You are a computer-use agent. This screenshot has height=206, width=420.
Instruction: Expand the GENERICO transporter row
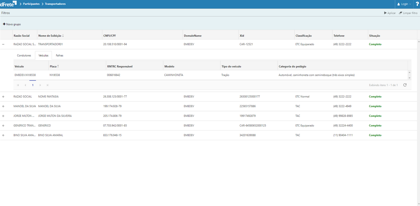3,125
